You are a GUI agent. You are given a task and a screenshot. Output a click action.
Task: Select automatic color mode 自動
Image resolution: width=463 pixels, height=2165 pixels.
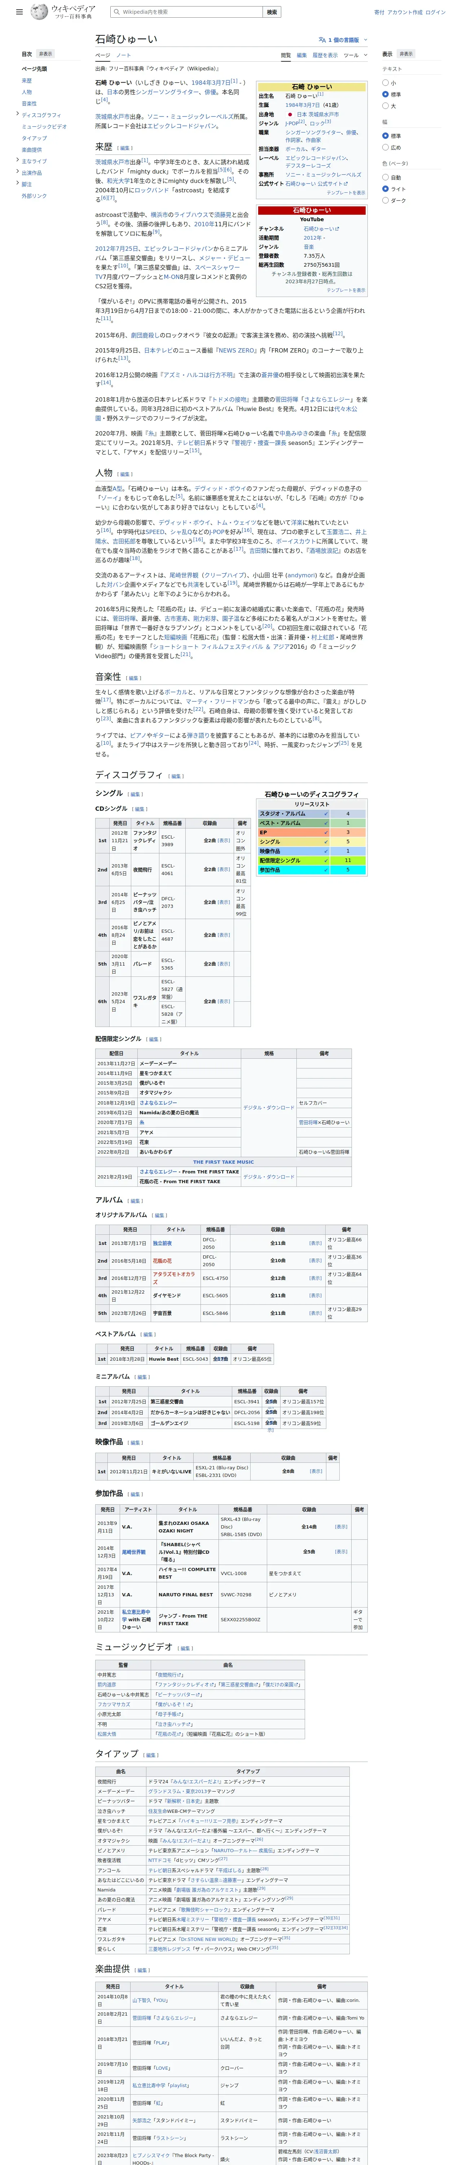click(386, 177)
